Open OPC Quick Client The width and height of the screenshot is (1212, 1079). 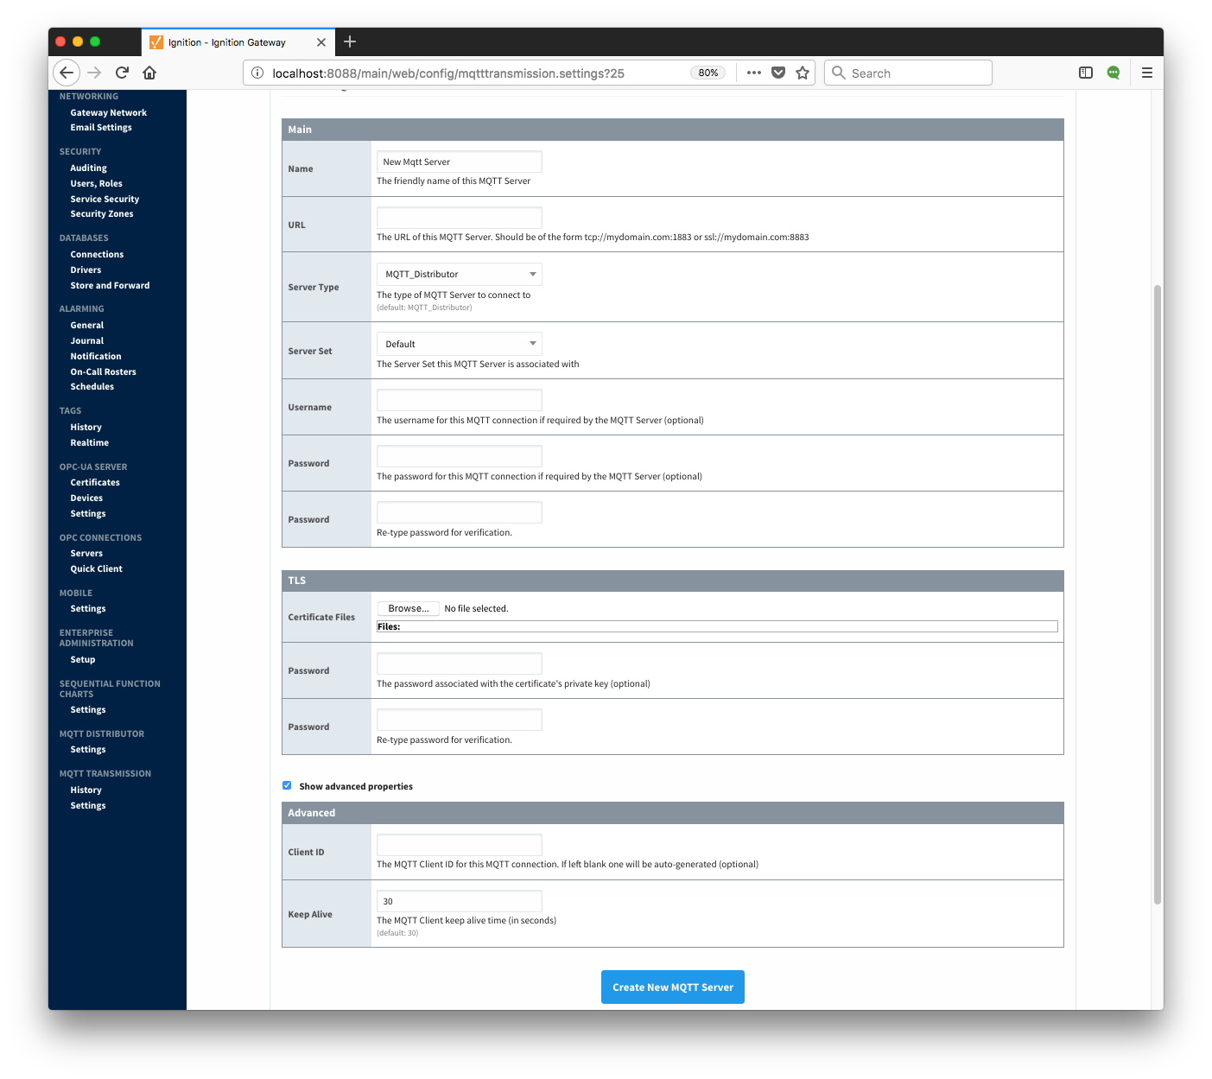click(x=97, y=568)
